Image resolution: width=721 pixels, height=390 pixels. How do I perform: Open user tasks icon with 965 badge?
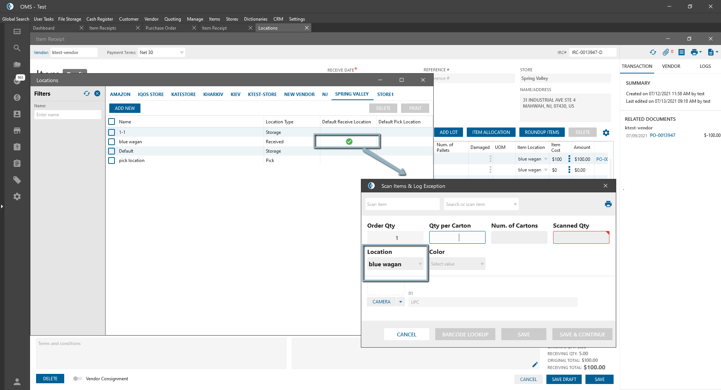(18, 80)
